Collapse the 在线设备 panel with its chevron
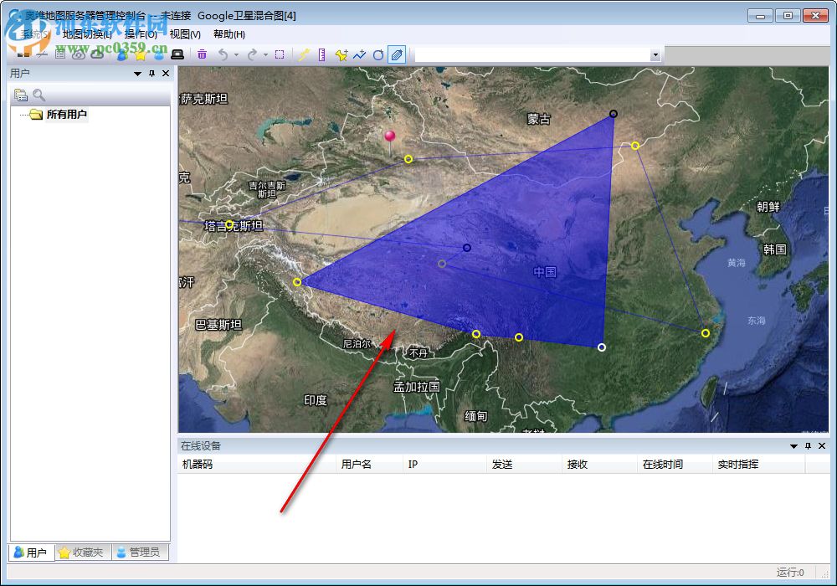 (x=792, y=445)
